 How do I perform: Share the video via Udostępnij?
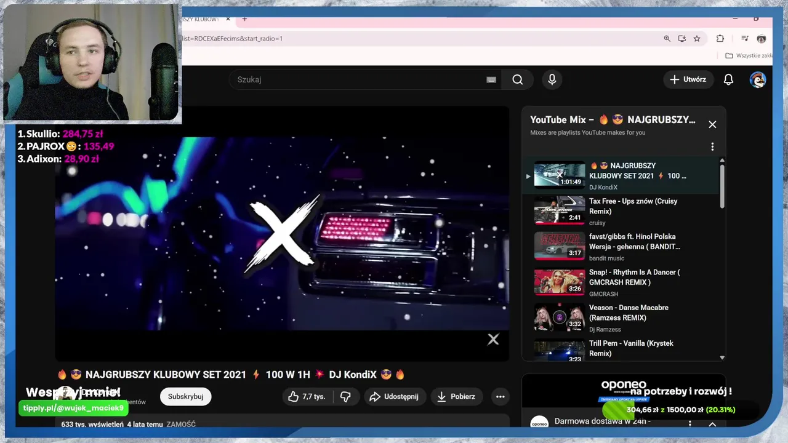[x=394, y=397]
